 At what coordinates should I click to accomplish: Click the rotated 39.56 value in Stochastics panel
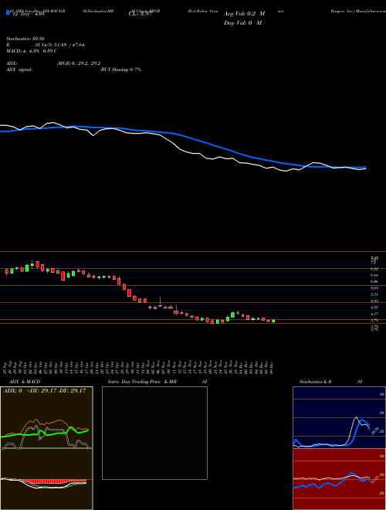[x=375, y=431]
